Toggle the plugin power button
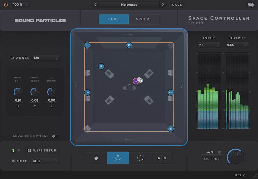 click(6, 5)
